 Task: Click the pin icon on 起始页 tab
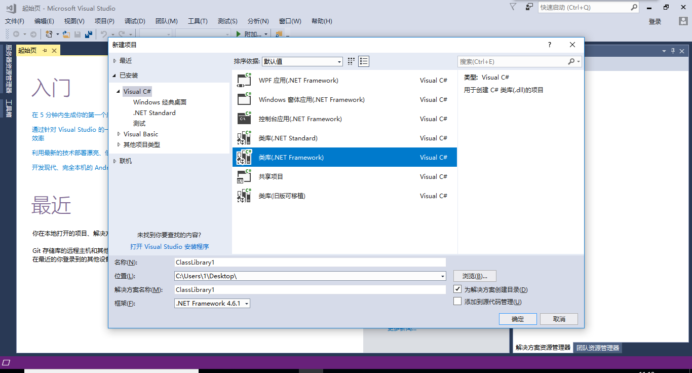pyautogui.click(x=45, y=51)
